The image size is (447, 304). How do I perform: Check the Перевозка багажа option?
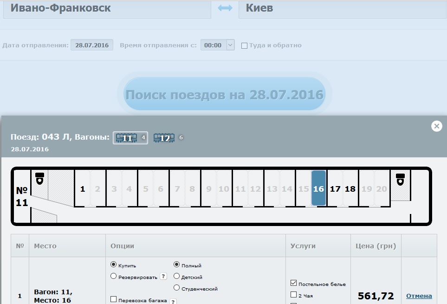click(114, 300)
